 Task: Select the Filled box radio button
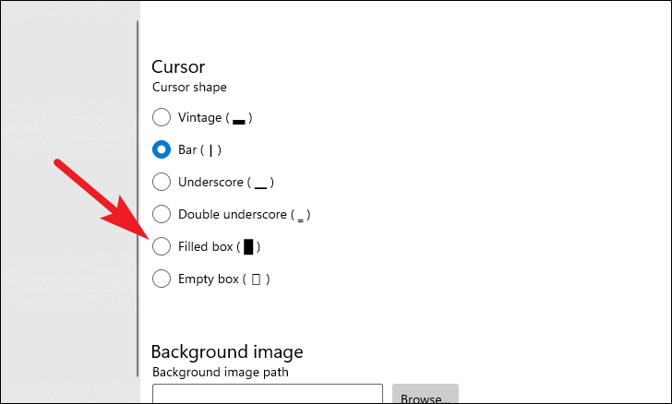coord(162,246)
